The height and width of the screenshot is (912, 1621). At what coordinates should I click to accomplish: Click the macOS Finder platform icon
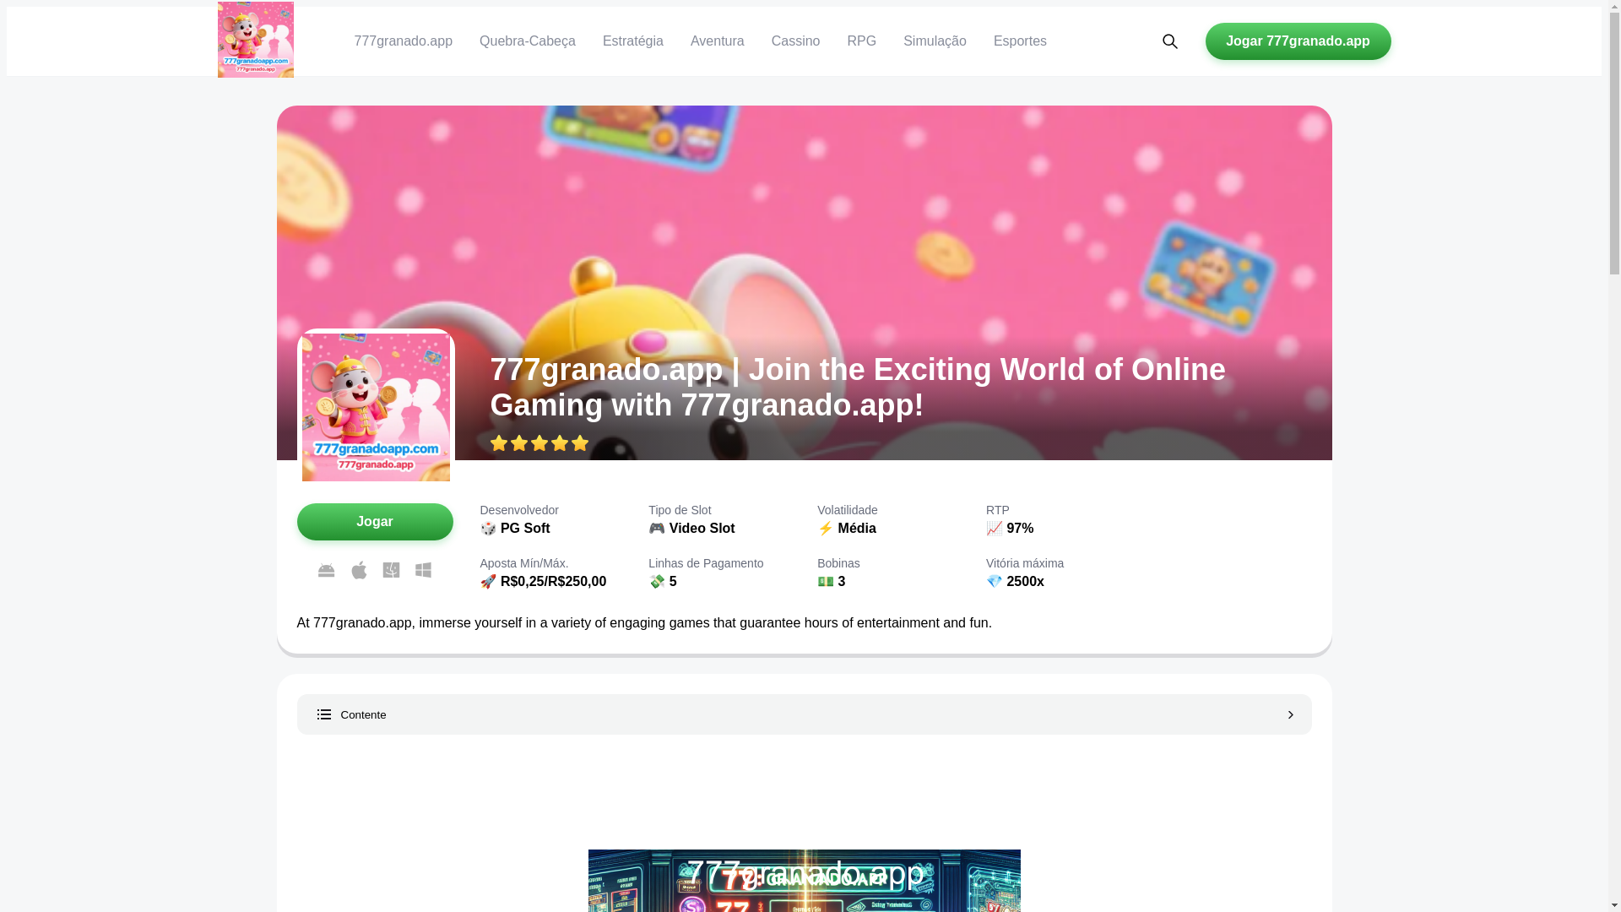coord(391,570)
